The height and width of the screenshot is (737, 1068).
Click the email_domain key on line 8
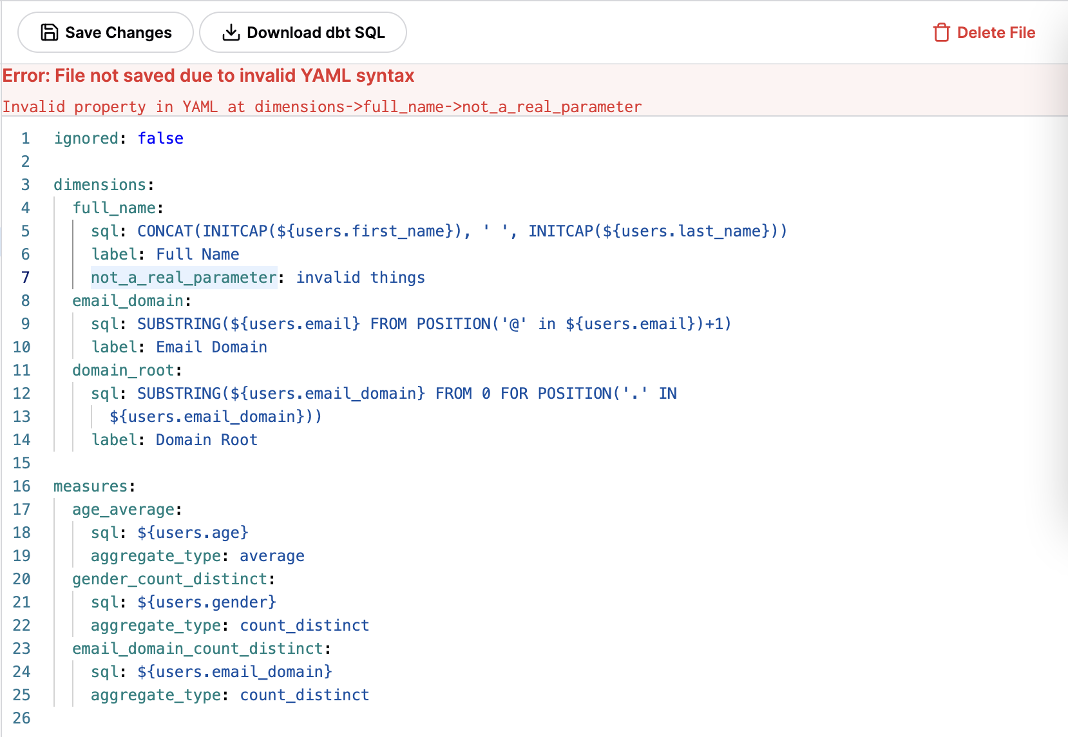(128, 301)
